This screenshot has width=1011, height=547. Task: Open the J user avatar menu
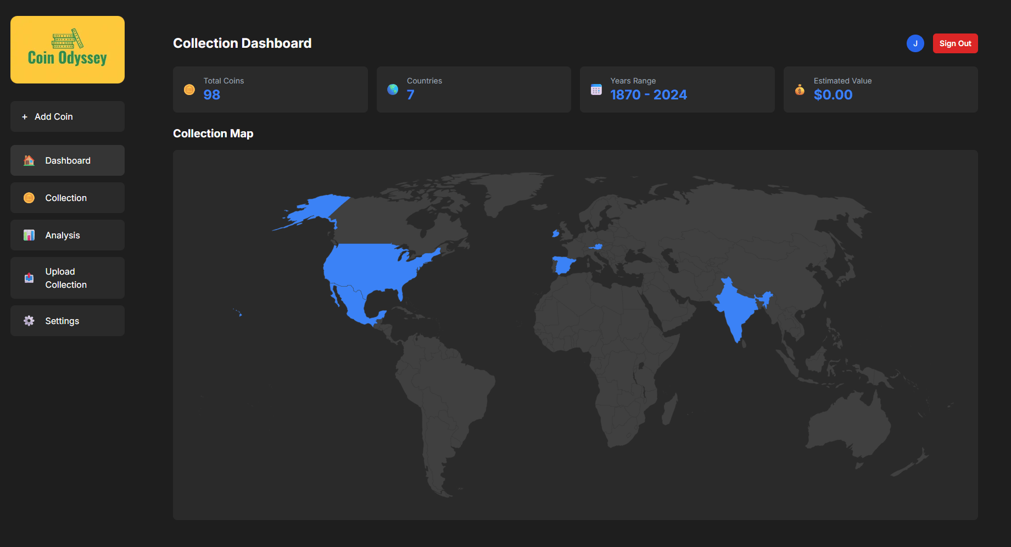(x=915, y=43)
